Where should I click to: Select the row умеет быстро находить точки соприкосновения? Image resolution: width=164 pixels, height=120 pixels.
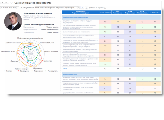[111, 46]
